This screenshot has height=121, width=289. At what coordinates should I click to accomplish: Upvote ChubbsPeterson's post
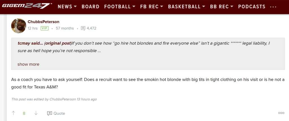point(13,113)
